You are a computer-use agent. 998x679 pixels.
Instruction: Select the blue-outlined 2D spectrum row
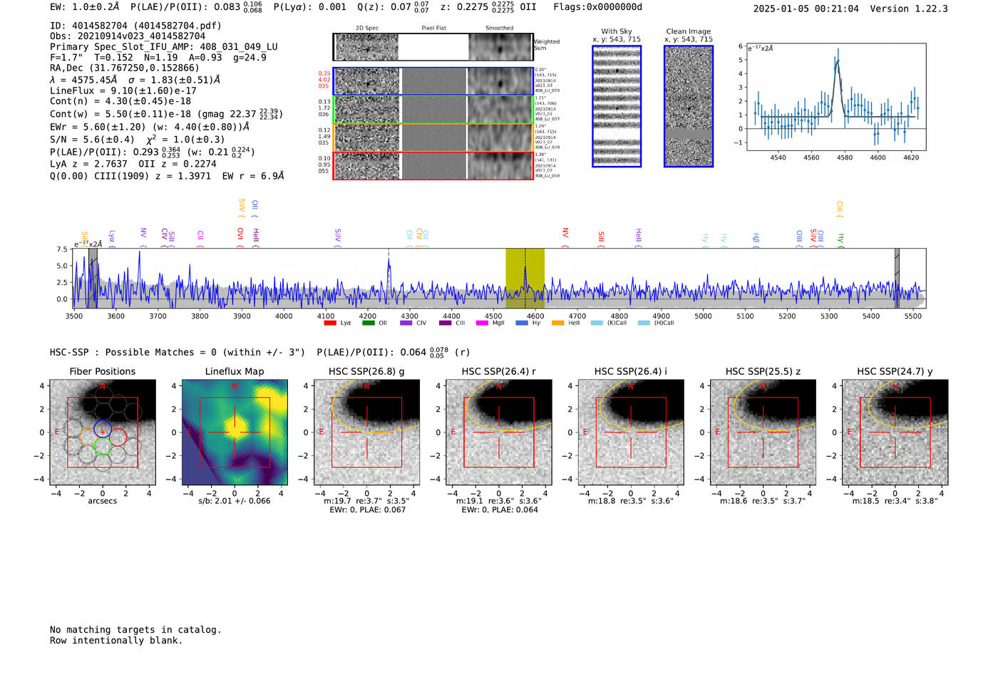coord(433,81)
